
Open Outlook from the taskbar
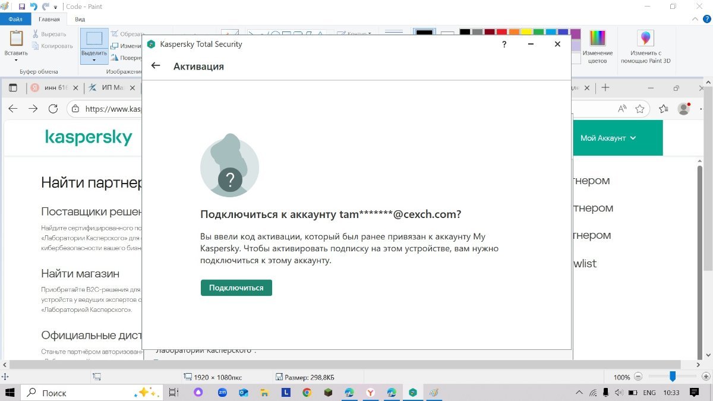tap(243, 393)
